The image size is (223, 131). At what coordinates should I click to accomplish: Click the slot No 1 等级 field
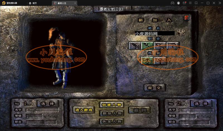[34, 116]
